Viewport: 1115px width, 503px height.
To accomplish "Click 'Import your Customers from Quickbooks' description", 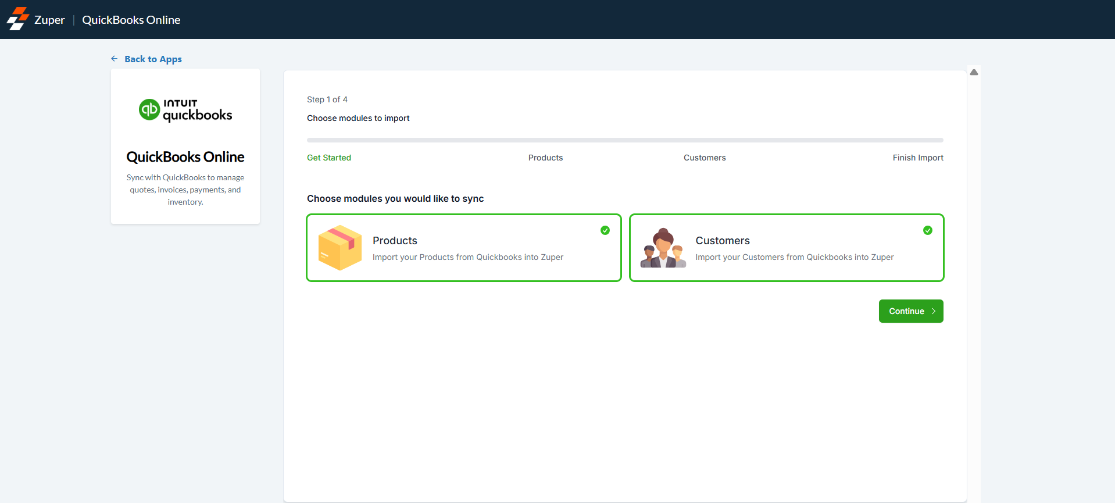I will coord(795,257).
